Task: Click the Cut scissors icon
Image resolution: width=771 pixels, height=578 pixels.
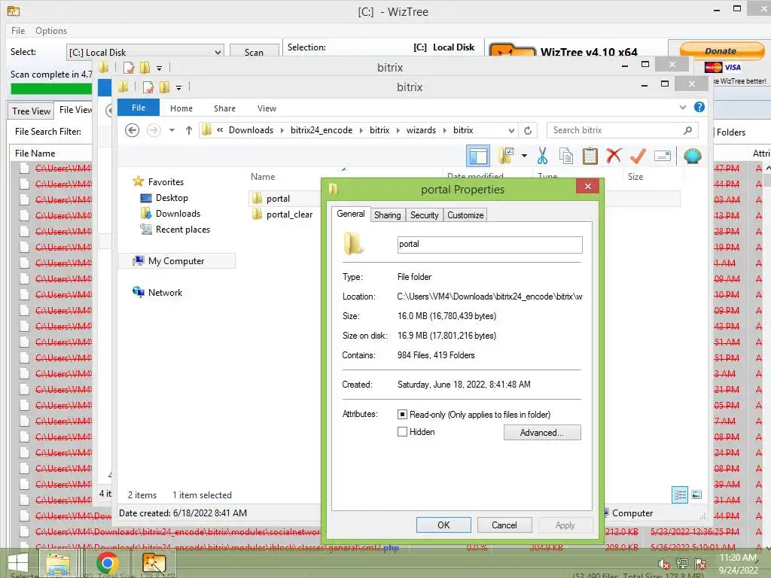Action: [x=542, y=156]
